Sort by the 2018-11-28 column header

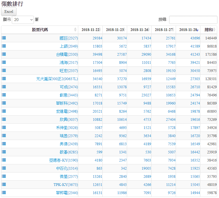[x=188, y=30]
